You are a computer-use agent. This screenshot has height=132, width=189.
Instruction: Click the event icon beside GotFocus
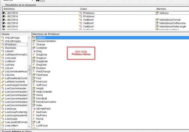pos(34,85)
